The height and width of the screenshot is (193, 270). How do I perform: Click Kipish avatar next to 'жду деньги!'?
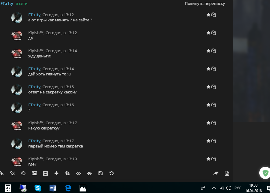tap(17, 54)
